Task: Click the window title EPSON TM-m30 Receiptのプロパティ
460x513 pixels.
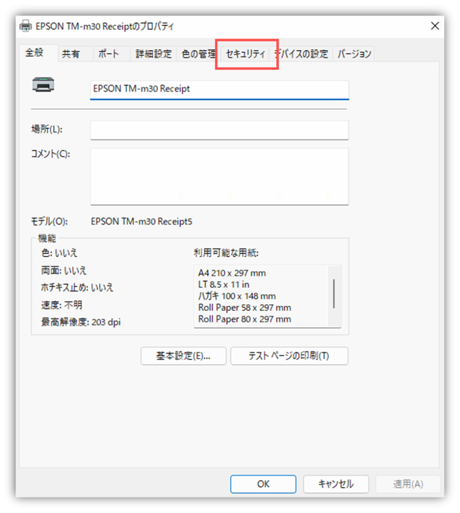Action: tap(105, 26)
